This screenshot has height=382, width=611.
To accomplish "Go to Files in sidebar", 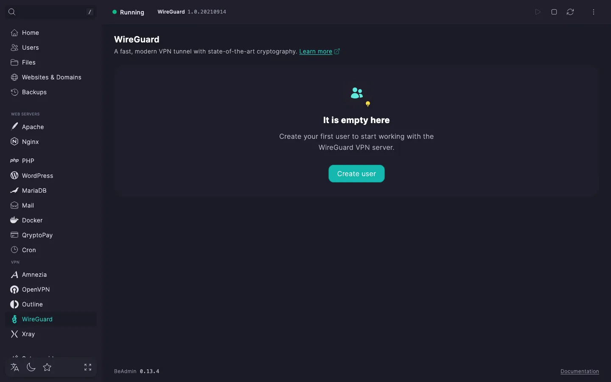I will [51, 62].
